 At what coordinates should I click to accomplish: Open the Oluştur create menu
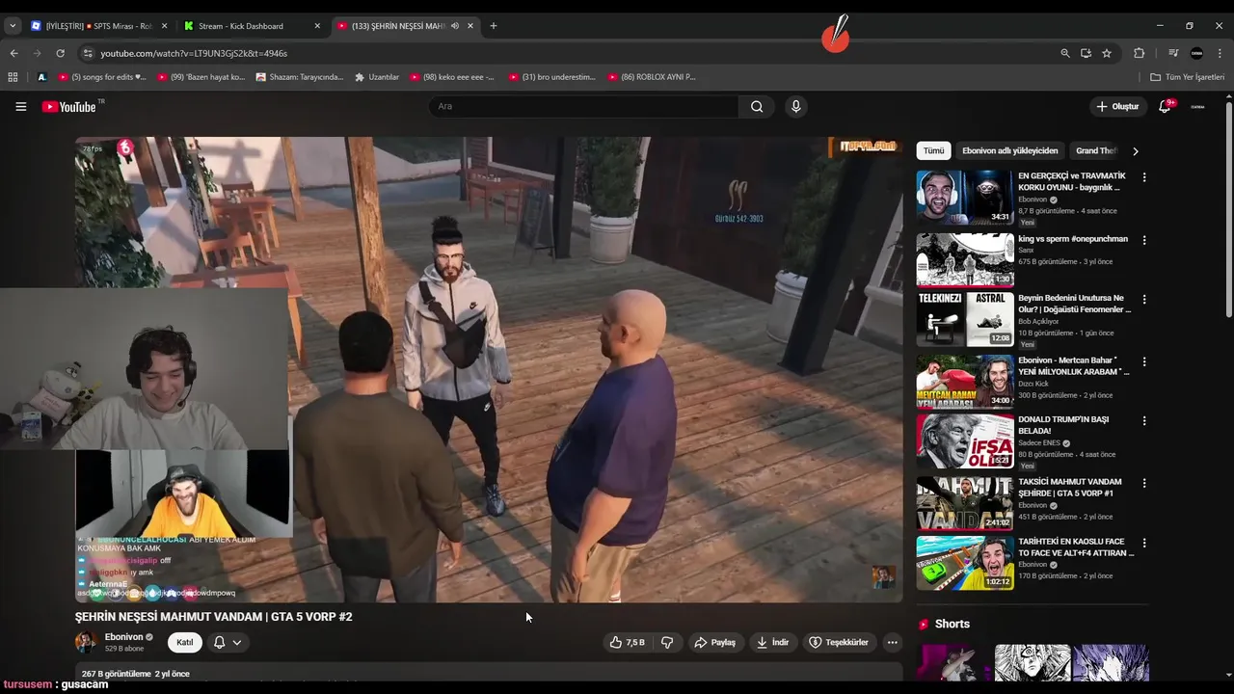pyautogui.click(x=1118, y=106)
